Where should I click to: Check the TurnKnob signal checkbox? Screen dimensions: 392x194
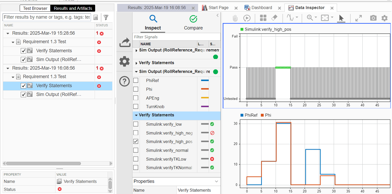click(x=136, y=107)
